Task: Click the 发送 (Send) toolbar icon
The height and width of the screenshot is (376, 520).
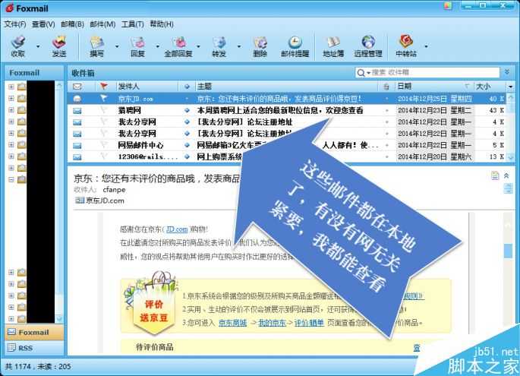Action: [58, 44]
